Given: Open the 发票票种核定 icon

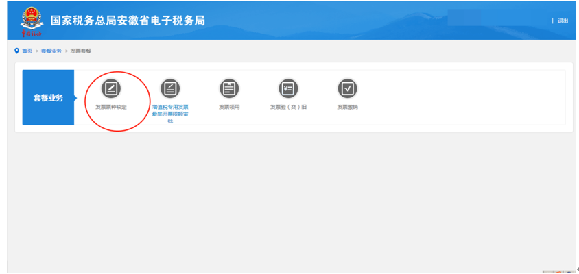Looking at the screenshot, I should tap(111, 89).
